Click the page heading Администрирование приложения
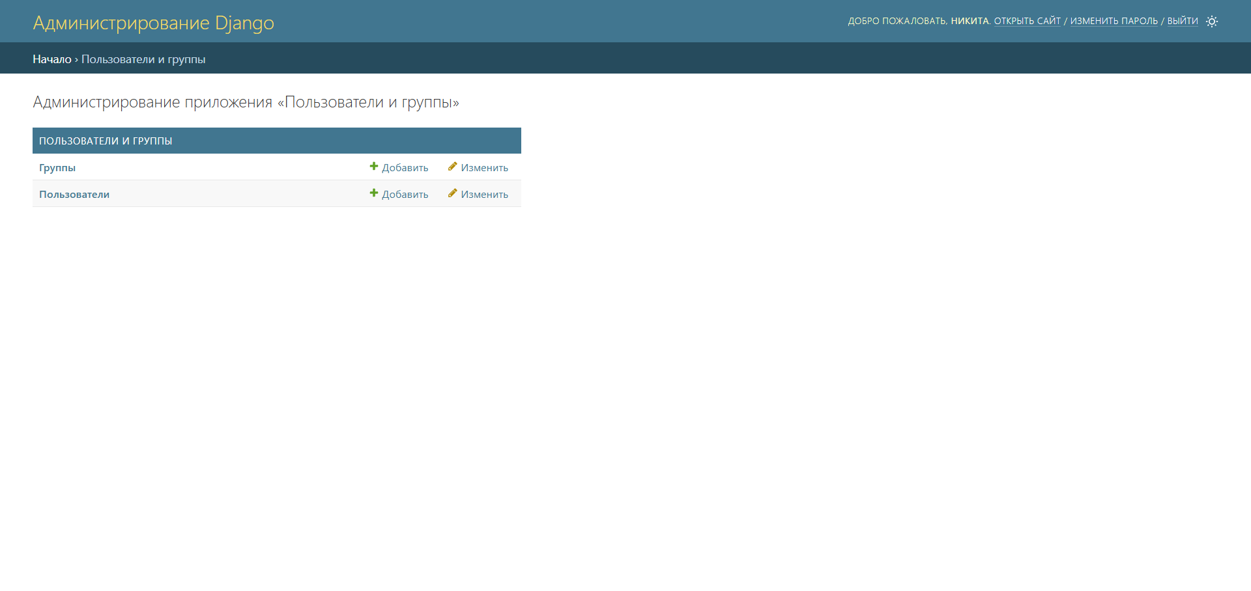 tap(246, 102)
